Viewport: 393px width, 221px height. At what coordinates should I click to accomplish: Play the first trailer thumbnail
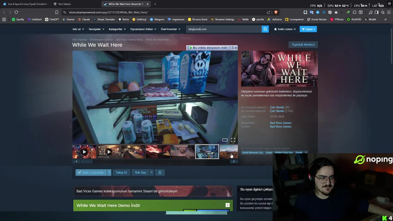[84, 152]
